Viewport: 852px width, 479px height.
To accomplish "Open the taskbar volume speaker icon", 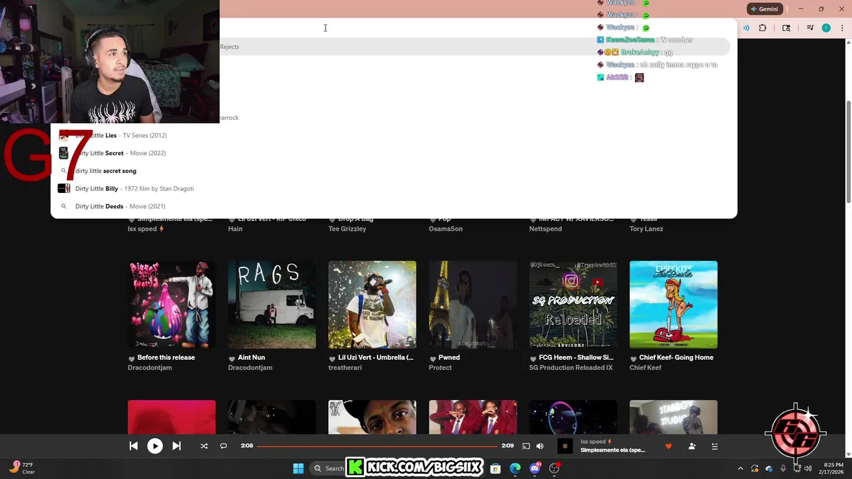I will click(808, 468).
